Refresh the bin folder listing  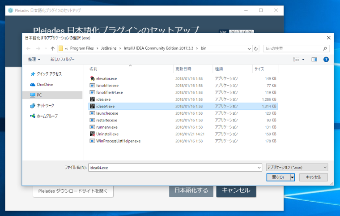[x=256, y=49]
